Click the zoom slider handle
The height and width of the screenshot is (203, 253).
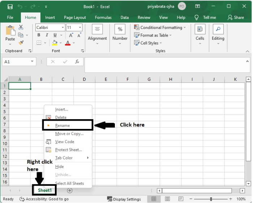(x=211, y=199)
